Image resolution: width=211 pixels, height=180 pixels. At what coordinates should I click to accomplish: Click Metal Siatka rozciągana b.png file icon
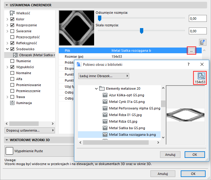[x=105, y=135]
